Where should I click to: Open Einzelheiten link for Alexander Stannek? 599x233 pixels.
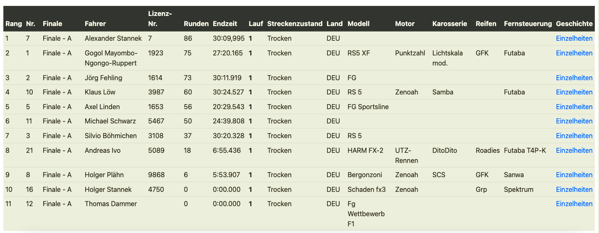pos(574,39)
